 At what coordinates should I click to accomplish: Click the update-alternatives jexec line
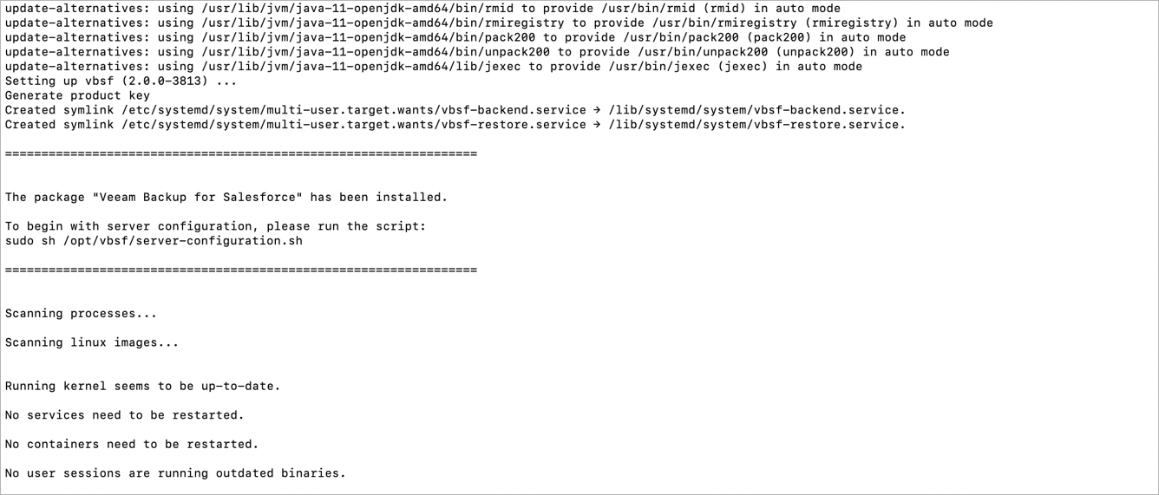pyautogui.click(x=434, y=67)
